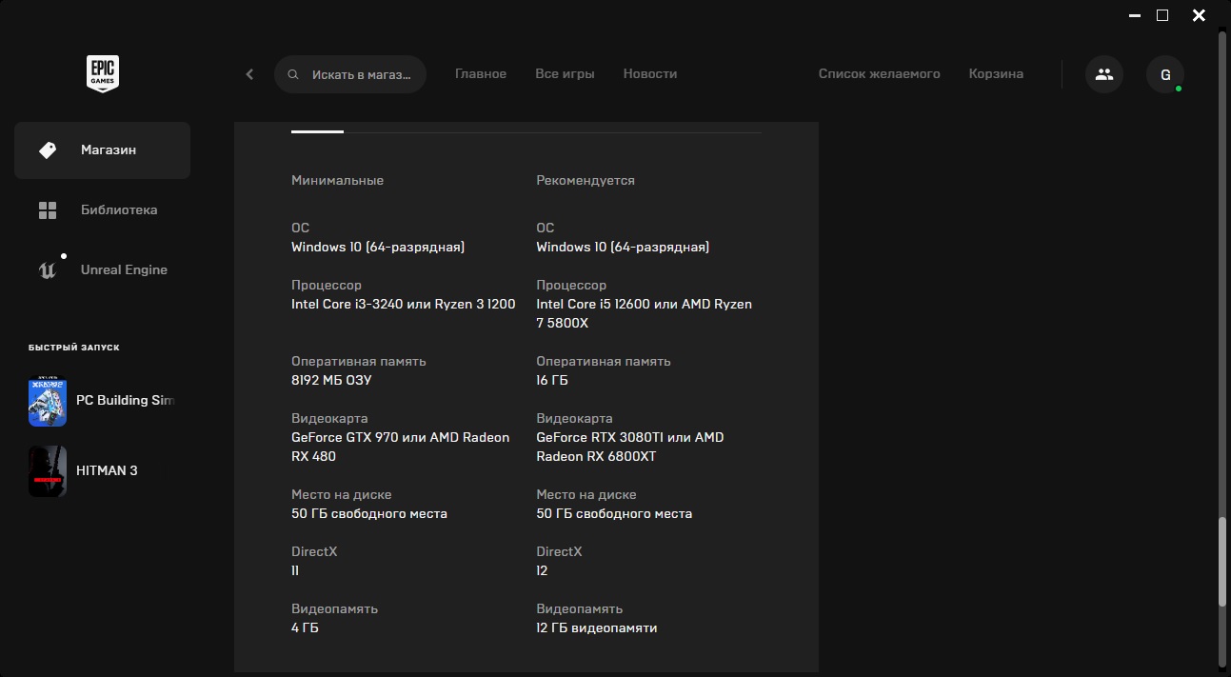Switch to Главное tab

(481, 74)
